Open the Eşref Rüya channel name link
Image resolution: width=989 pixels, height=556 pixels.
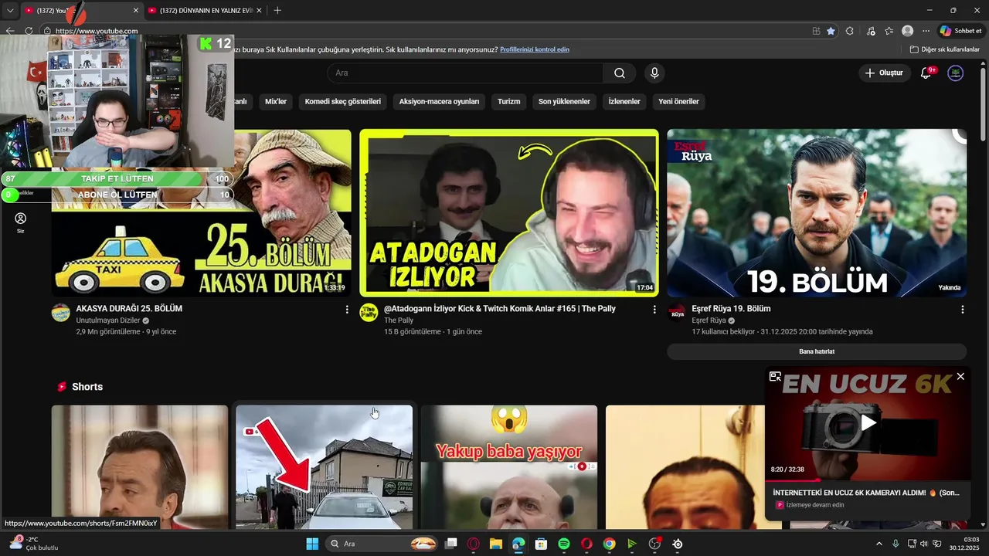709,320
